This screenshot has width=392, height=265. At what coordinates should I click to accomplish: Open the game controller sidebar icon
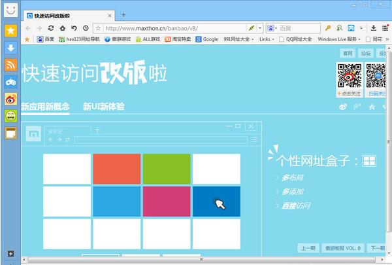[10, 82]
